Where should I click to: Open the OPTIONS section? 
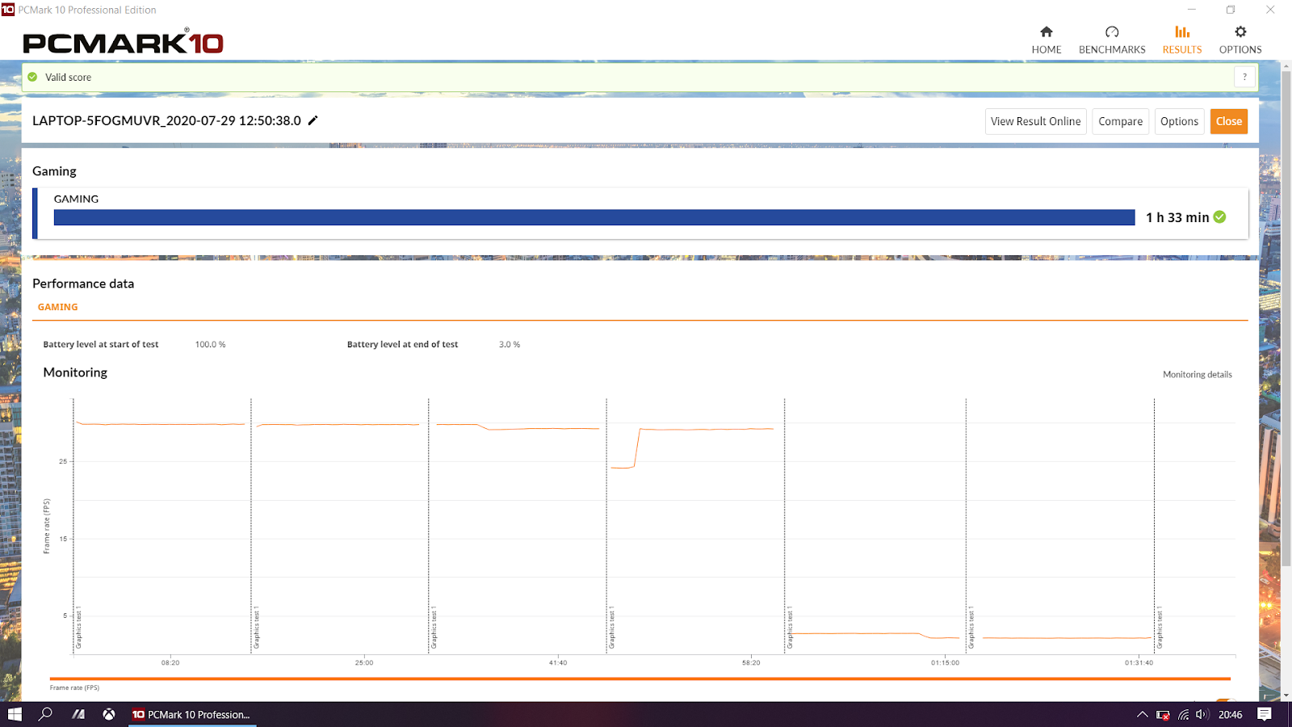coord(1240,40)
